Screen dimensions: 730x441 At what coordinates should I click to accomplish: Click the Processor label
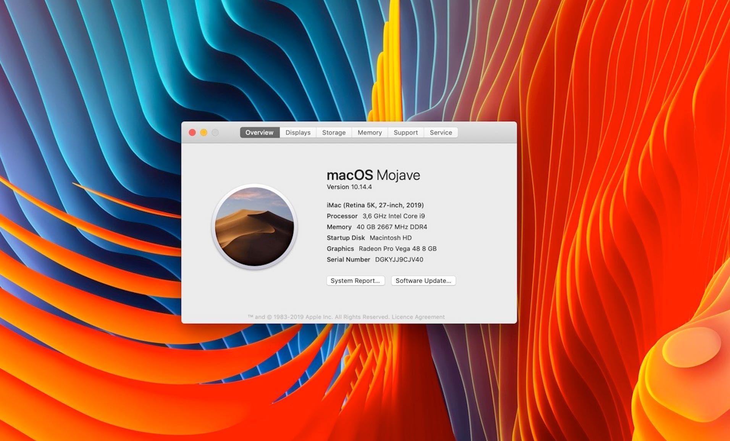pyautogui.click(x=342, y=216)
